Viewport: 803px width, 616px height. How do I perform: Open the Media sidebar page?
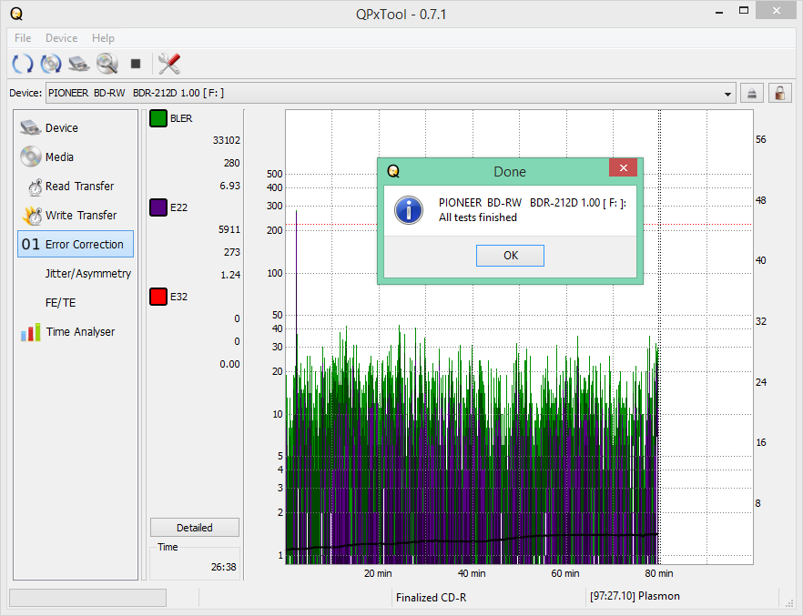[76, 157]
